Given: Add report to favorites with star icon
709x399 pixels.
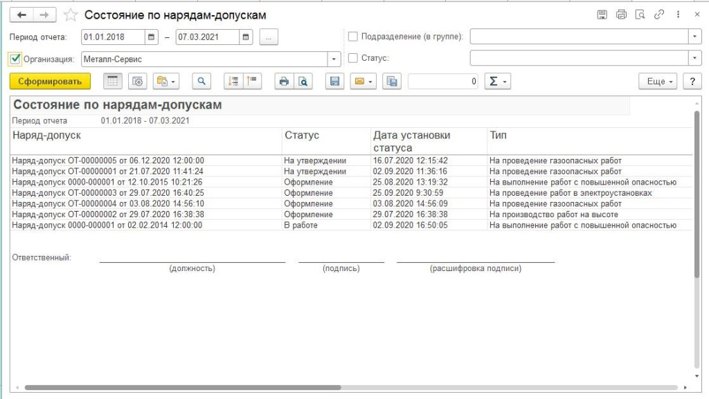Looking at the screenshot, I should click(70, 15).
